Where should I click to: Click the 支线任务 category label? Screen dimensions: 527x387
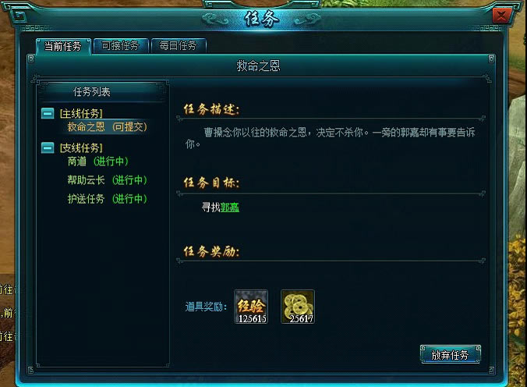pyautogui.click(x=81, y=147)
